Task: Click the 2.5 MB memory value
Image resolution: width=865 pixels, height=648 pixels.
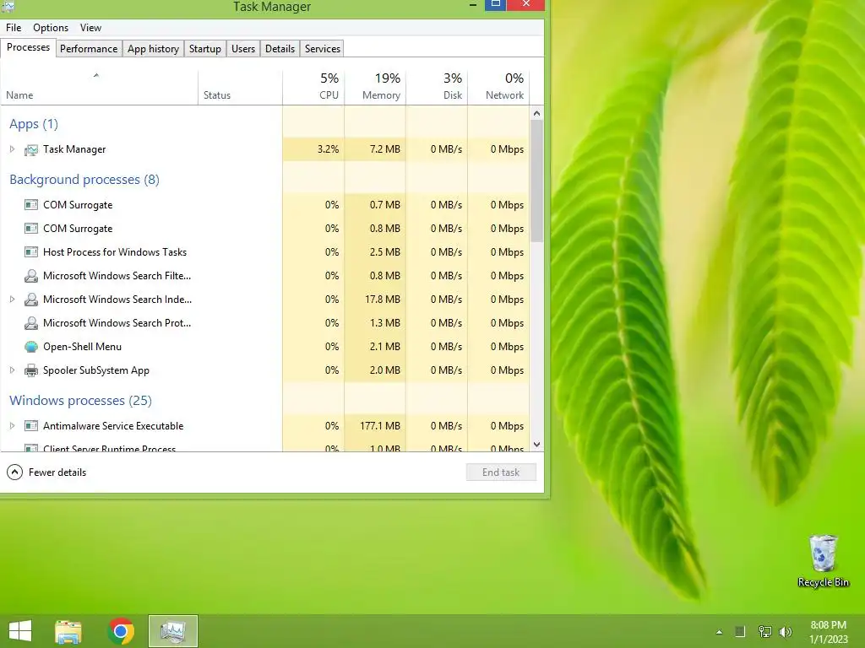Action: point(385,252)
